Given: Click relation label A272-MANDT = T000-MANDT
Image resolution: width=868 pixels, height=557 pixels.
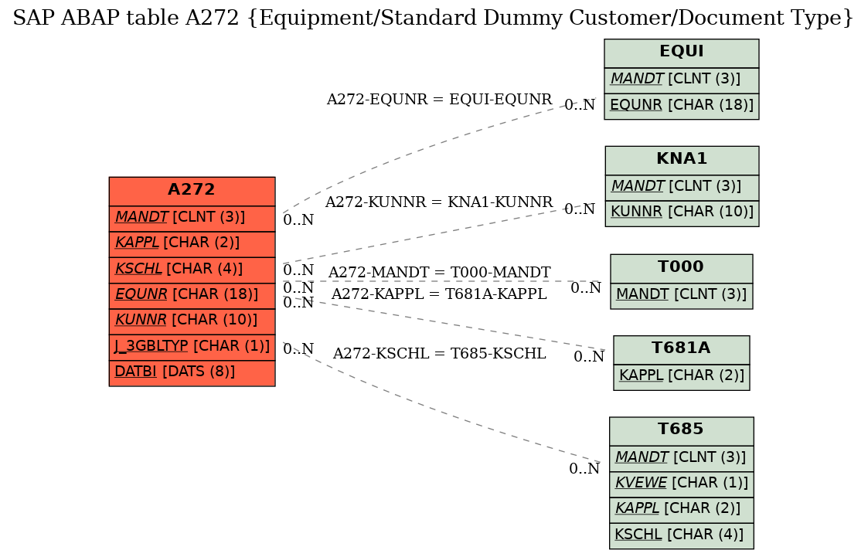Looking at the screenshot, I should (x=439, y=273).
